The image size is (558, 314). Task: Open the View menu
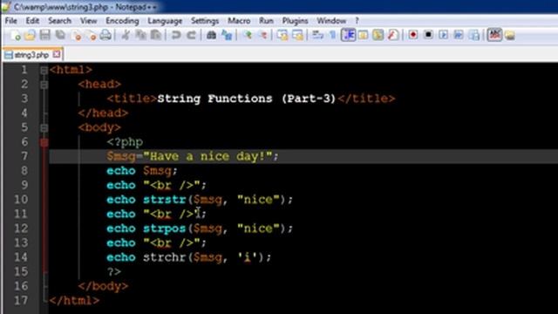pyautogui.click(x=88, y=21)
